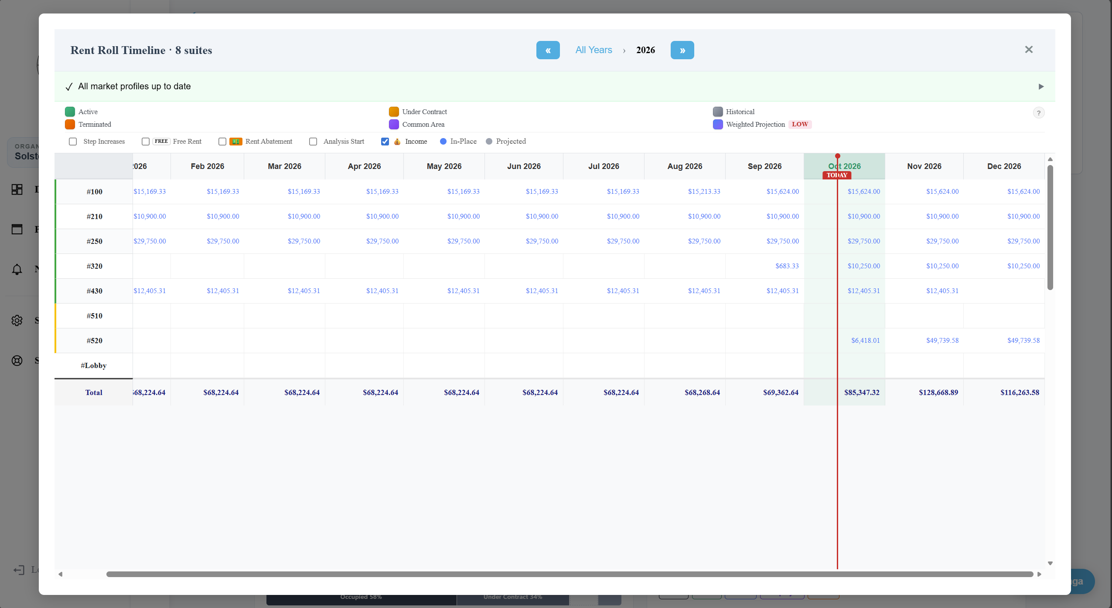This screenshot has height=608, width=1112.
Task: Expand the market profiles status banner arrow
Action: 1041,87
